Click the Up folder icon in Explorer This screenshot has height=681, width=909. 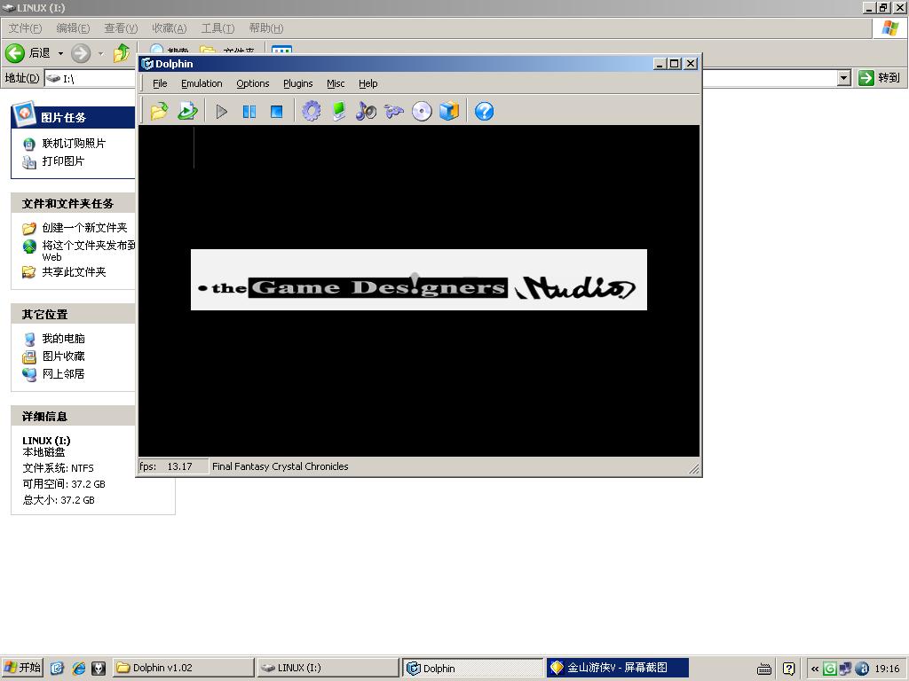point(122,53)
